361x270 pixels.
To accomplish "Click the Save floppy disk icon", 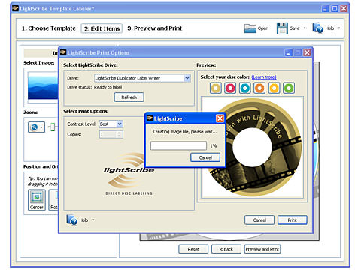I will [x=282, y=28].
